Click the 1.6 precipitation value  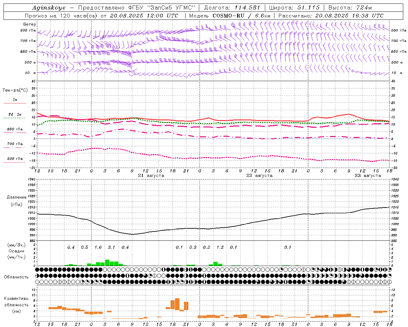tap(98, 247)
